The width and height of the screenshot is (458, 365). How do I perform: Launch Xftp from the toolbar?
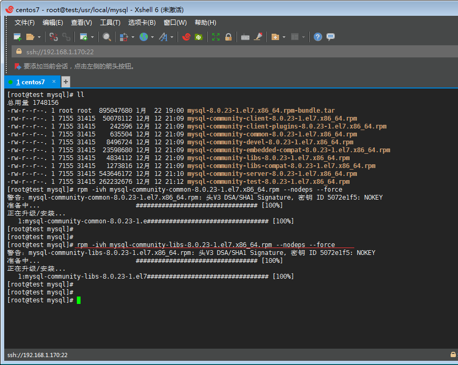coord(198,37)
